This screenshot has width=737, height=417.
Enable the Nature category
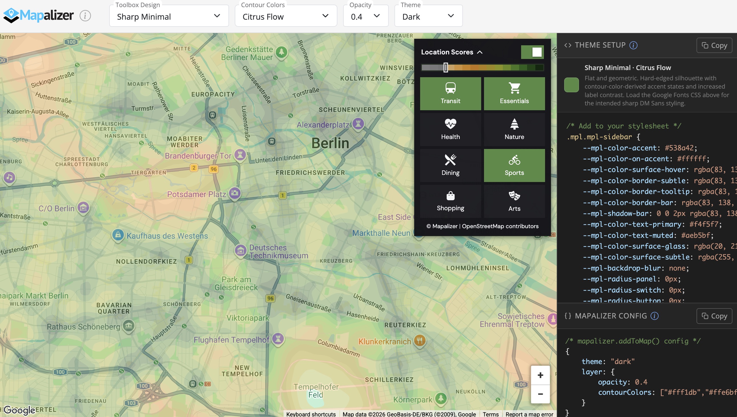514,129
